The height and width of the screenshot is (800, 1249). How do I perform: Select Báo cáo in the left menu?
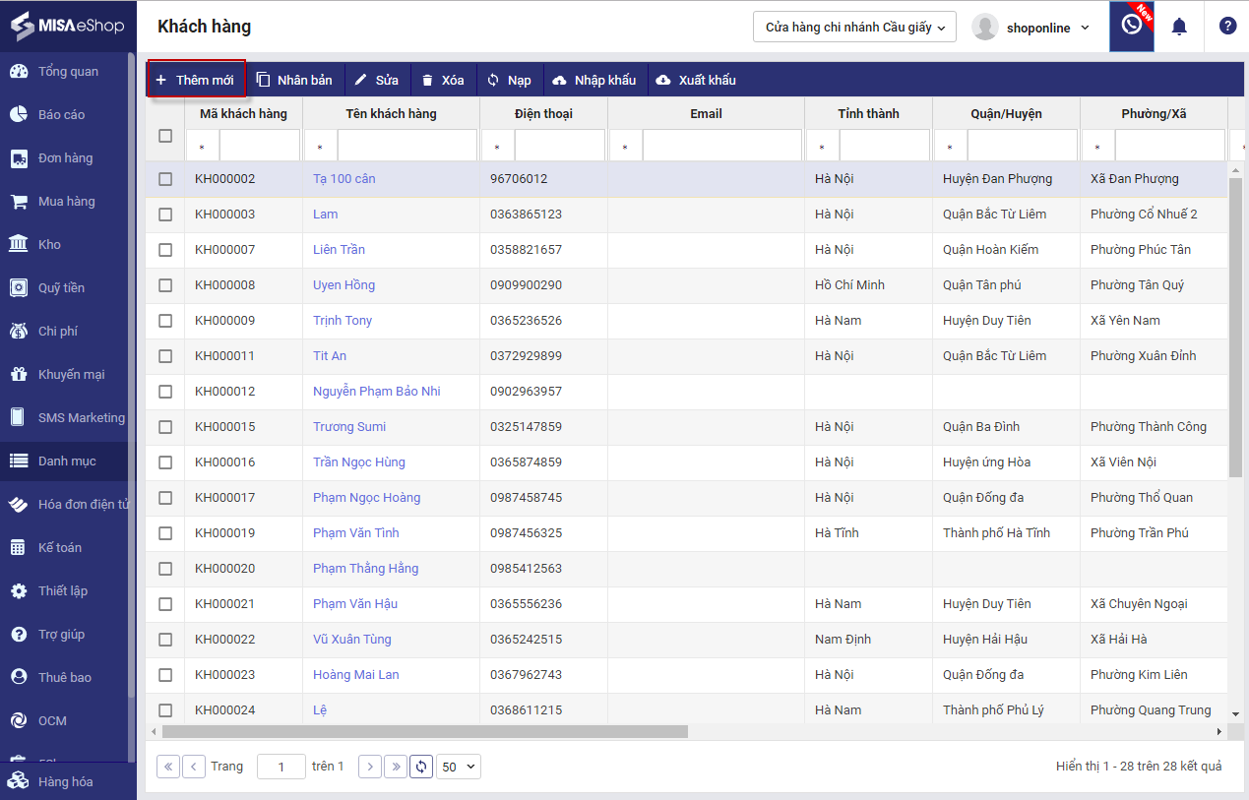pyautogui.click(x=61, y=115)
